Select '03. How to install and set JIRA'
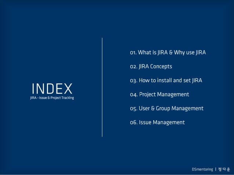Image resolution: width=234 pixels, height=175 pixels. click(166, 80)
